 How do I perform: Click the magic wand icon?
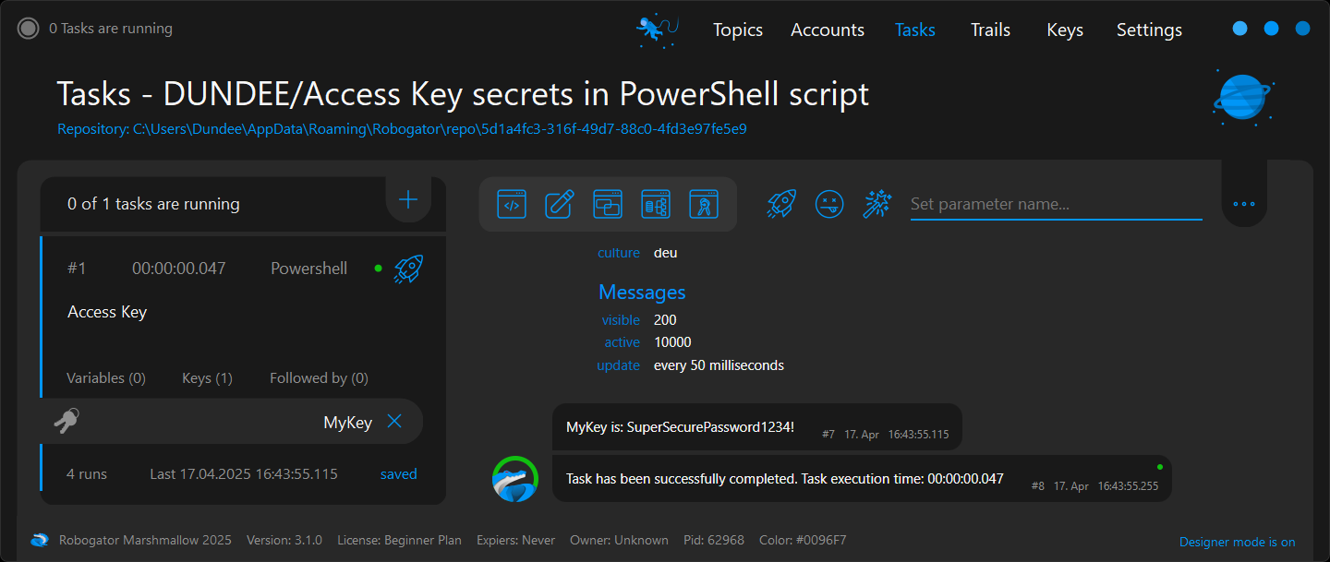coord(876,204)
